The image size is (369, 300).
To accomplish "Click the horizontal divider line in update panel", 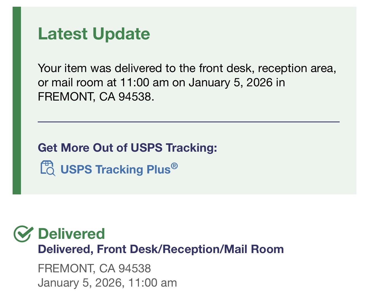I will (x=188, y=122).
